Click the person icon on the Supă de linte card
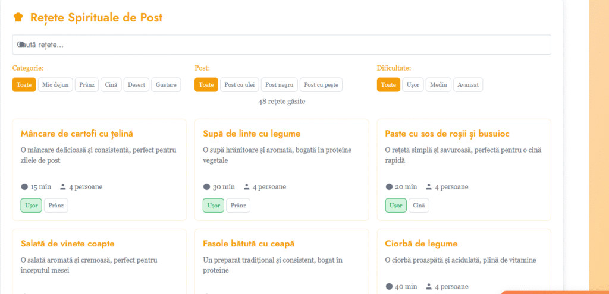The image size is (609, 294). 247,187
